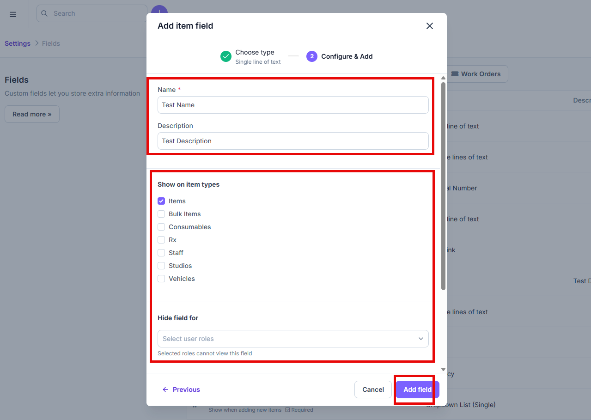The width and height of the screenshot is (591, 420).
Task: Check the Bulk Items checkbox
Action: (161, 214)
